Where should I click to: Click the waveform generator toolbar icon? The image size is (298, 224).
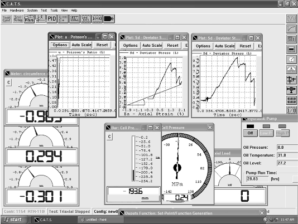point(75,19)
